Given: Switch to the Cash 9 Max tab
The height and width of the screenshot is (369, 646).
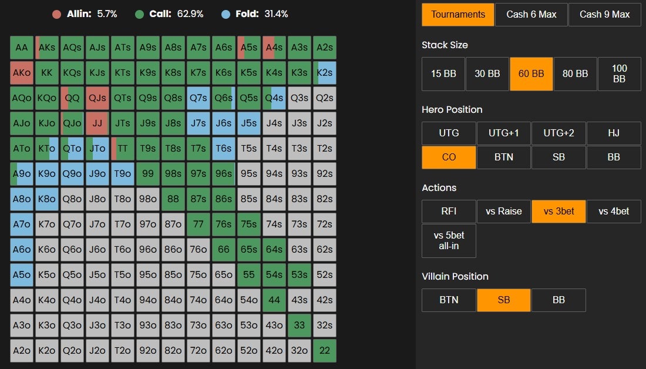Looking at the screenshot, I should [604, 15].
